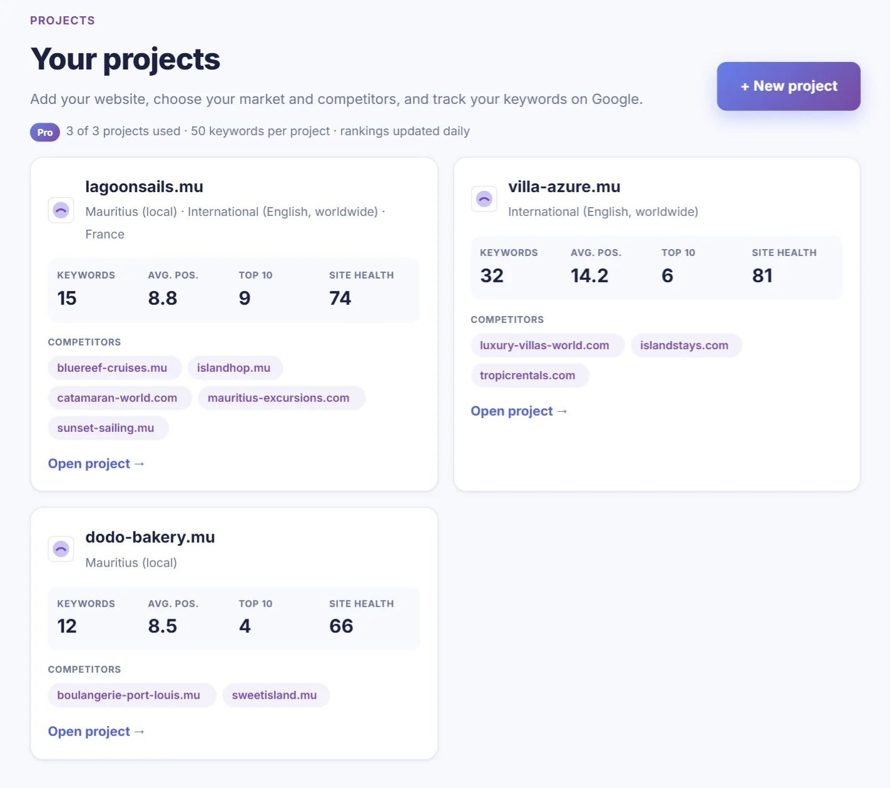Image resolution: width=891 pixels, height=788 pixels.
Task: Click the 'Mauritius (local)' market under dodo-bakery.mu
Action: 131,563
